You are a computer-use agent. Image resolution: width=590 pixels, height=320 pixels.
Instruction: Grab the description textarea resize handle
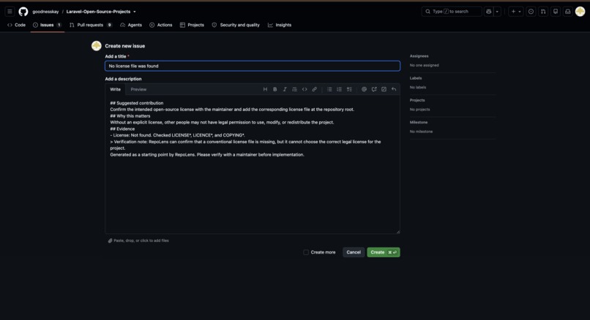coord(397,232)
